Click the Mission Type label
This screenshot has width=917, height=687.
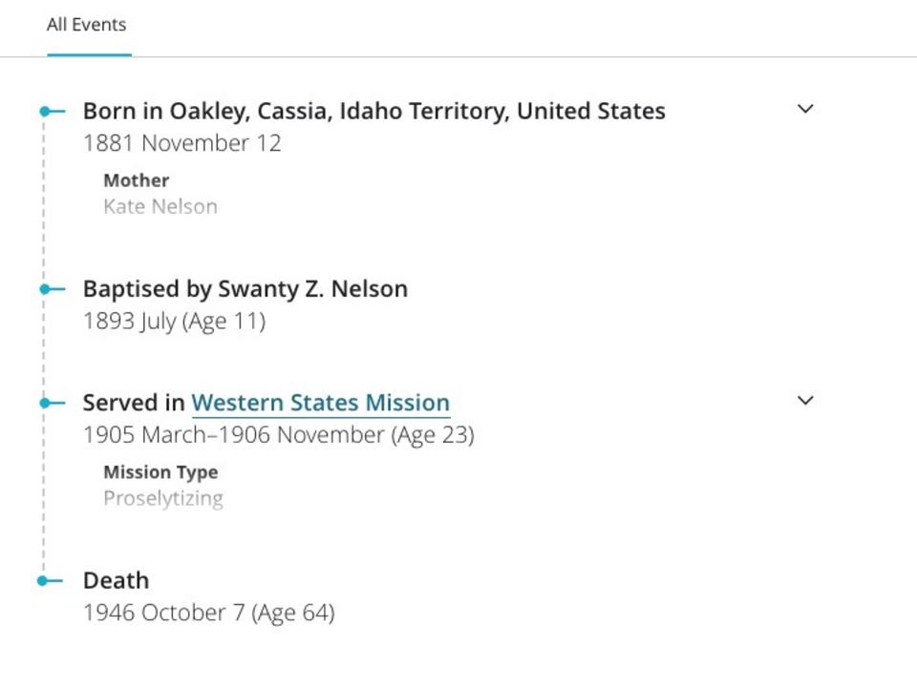click(x=160, y=472)
